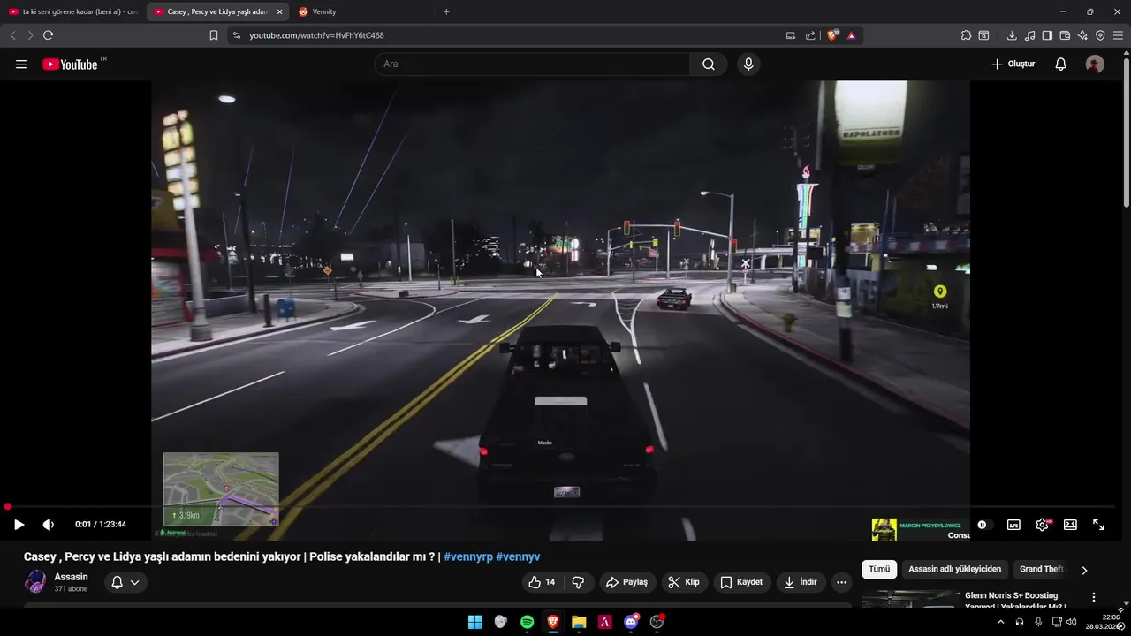Open the media playlist music icon

point(1029,35)
